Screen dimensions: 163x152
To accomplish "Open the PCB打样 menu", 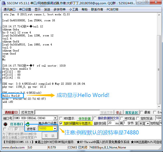I will 112,10.
